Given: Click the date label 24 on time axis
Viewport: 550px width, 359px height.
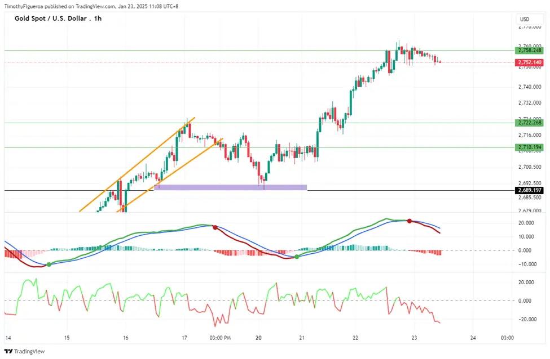Looking at the screenshot, I should tap(473, 338).
